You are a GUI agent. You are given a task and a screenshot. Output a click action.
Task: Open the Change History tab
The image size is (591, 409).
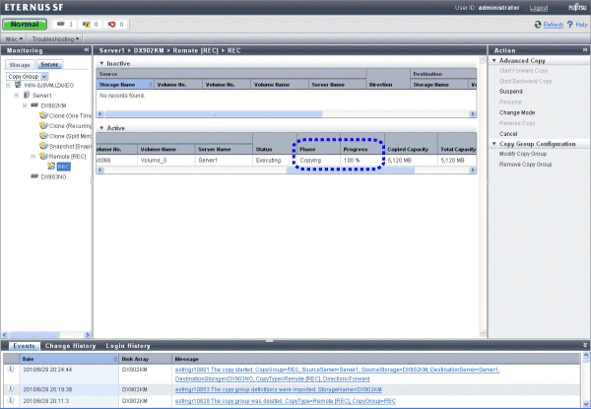71,346
